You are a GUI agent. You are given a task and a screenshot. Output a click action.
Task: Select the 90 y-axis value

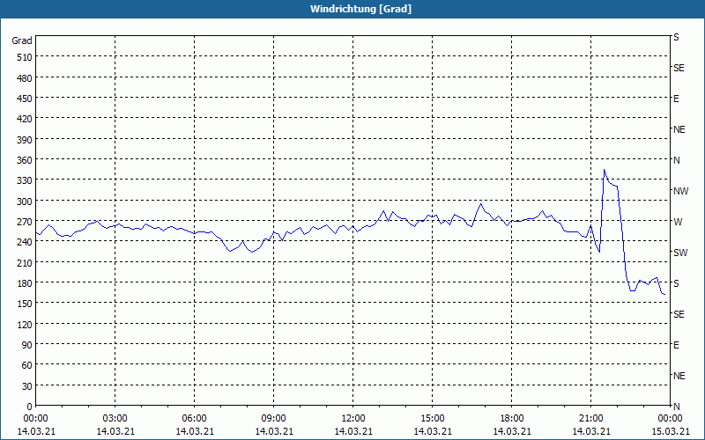pyautogui.click(x=27, y=345)
